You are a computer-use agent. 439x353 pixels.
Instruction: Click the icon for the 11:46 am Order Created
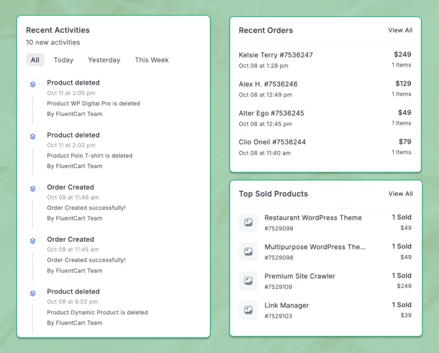[33, 189]
